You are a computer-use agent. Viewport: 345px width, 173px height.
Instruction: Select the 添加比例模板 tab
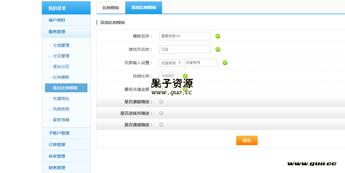(x=144, y=8)
